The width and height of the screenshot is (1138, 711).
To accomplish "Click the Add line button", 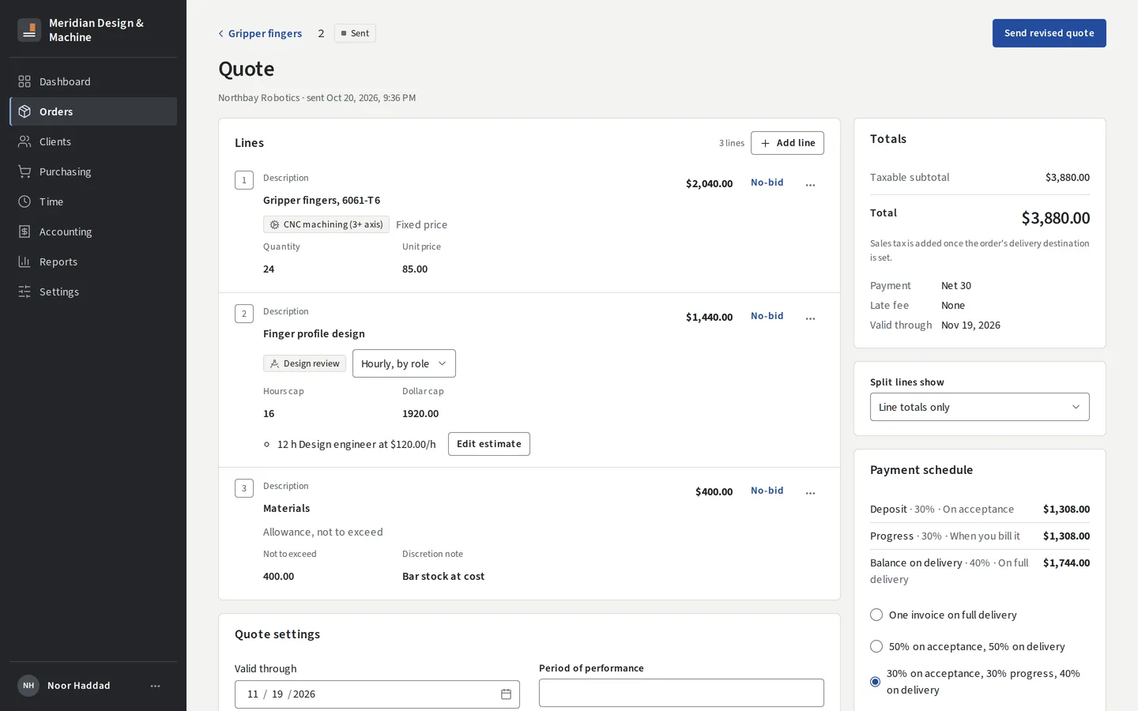I will tap(787, 143).
